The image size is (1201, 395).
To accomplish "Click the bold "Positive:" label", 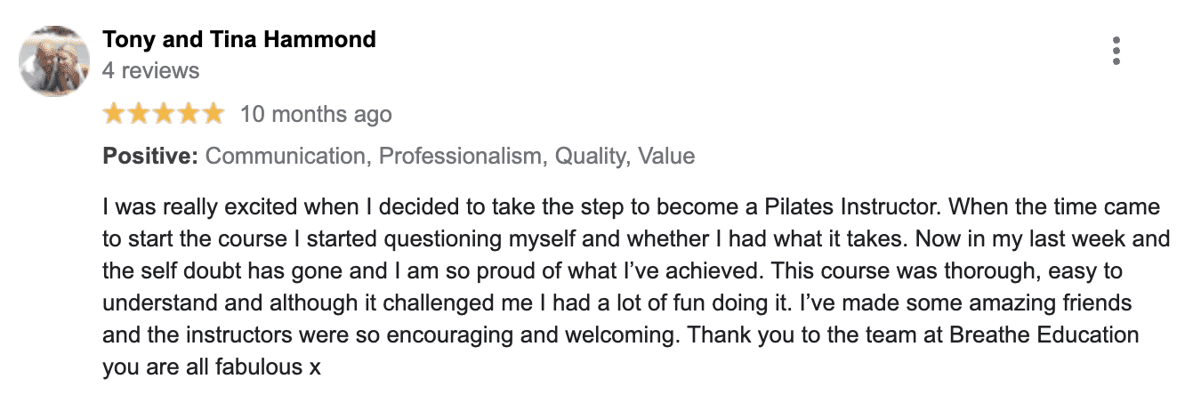I will coord(150,157).
